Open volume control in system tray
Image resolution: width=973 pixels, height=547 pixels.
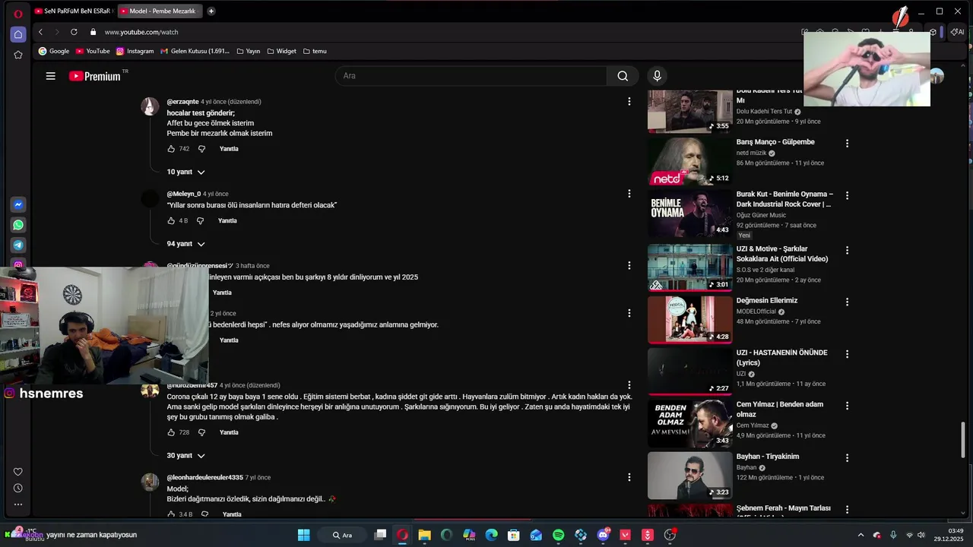coord(921,535)
